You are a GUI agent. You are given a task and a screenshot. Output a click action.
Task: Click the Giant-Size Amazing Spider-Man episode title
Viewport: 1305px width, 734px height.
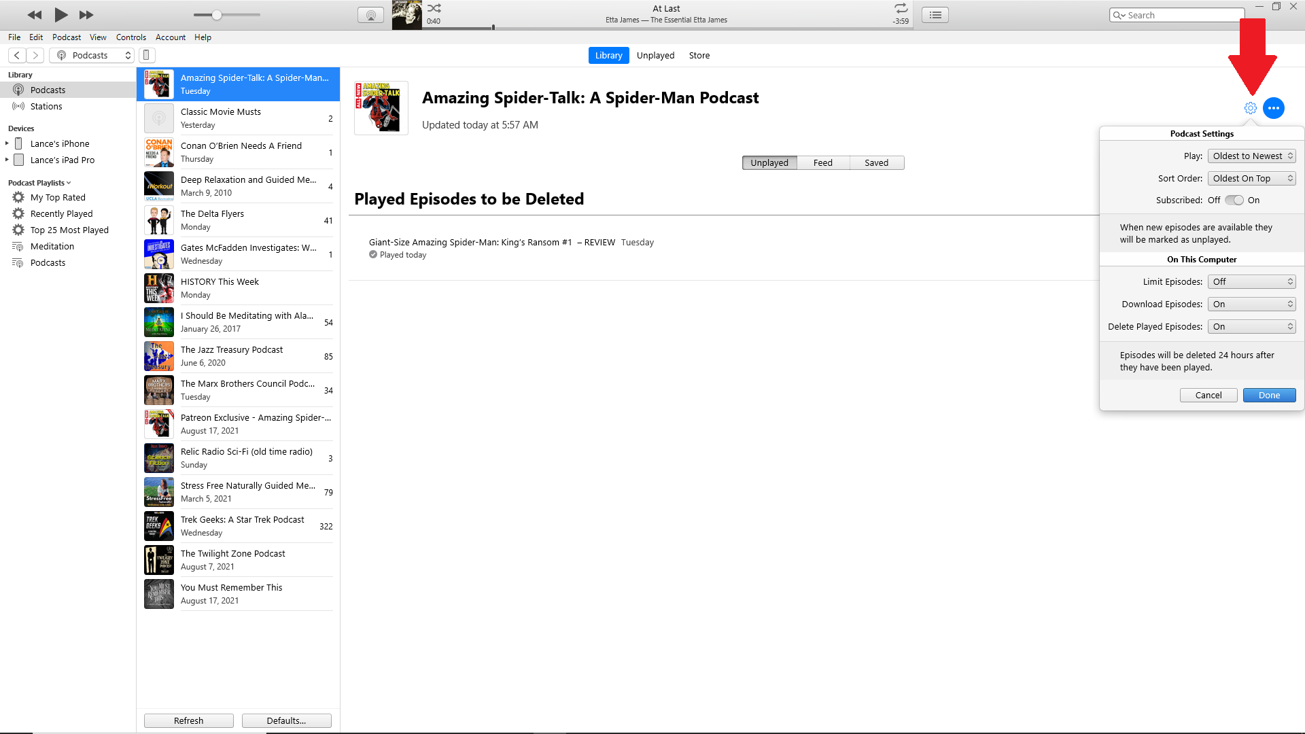point(491,242)
